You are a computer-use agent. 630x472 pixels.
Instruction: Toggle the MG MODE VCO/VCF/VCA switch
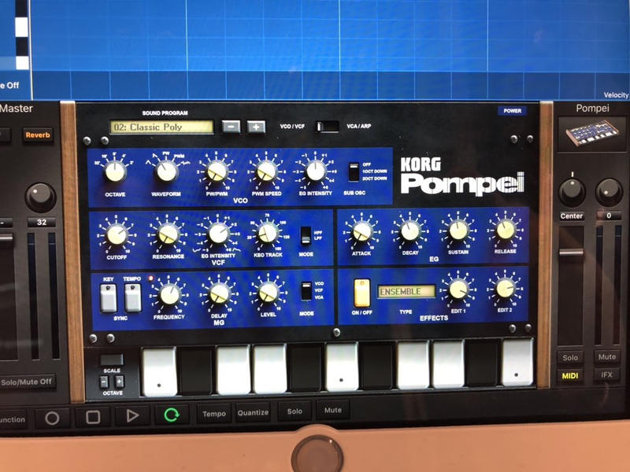click(306, 291)
